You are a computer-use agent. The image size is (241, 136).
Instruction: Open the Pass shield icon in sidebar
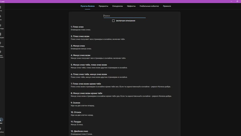[1, 44]
